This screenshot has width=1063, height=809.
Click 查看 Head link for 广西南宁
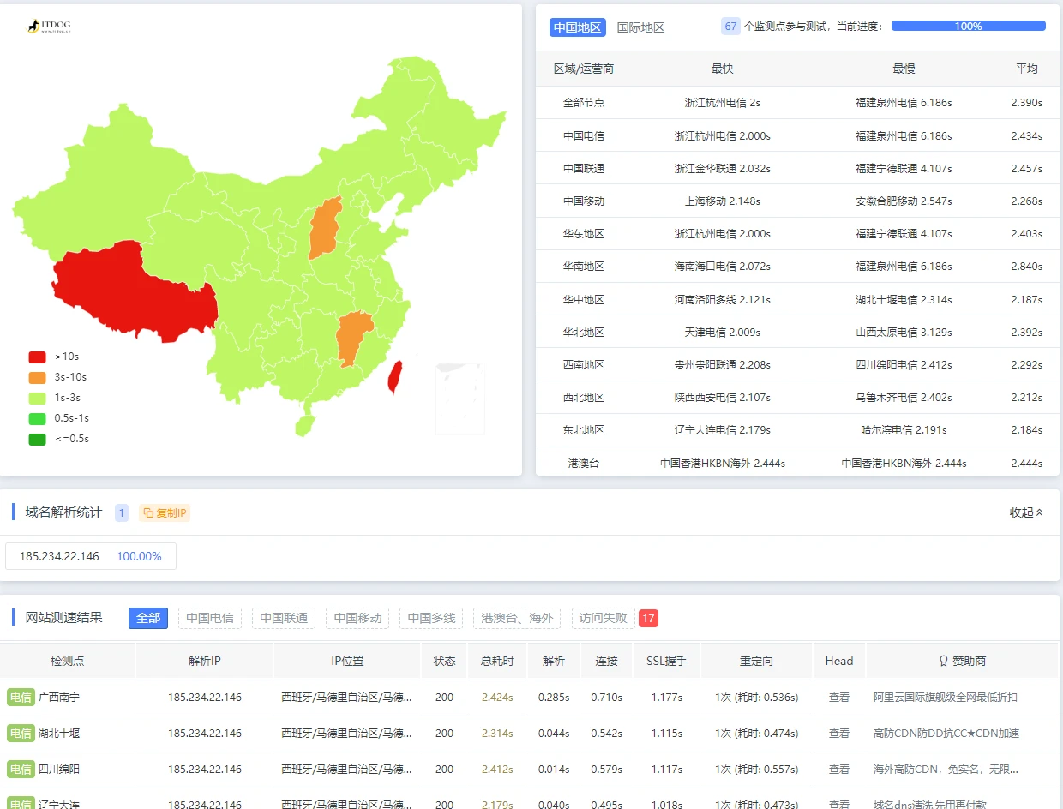pyautogui.click(x=838, y=698)
